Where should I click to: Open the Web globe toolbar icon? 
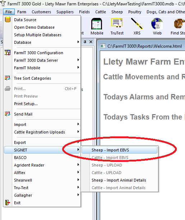coord(157,24)
